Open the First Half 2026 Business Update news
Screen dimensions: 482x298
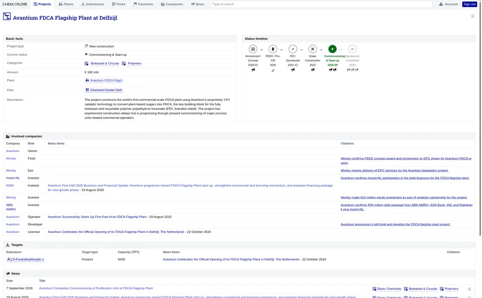[x=190, y=188]
